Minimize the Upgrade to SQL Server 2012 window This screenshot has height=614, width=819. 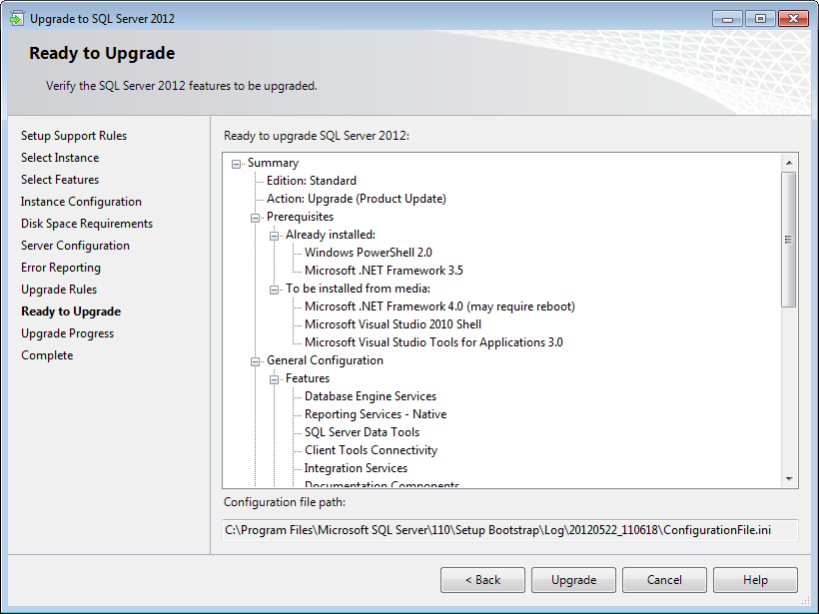(x=727, y=19)
